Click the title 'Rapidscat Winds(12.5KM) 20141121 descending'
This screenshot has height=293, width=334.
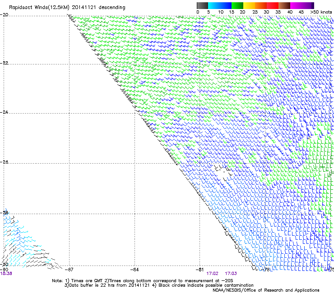67,8
